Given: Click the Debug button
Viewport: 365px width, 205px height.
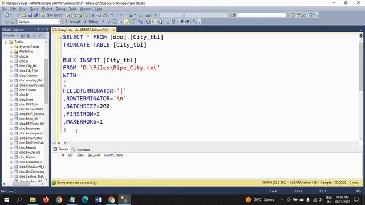Looking at the screenshot, I should 91,22.
